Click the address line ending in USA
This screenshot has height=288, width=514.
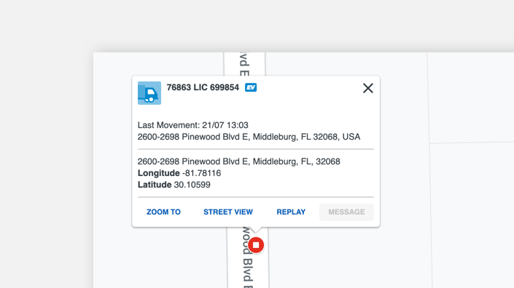[x=249, y=137]
